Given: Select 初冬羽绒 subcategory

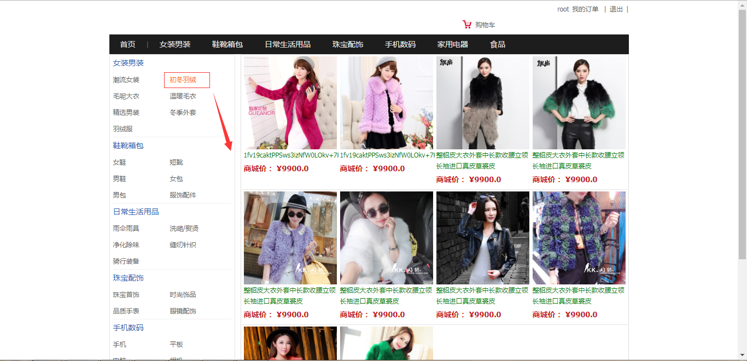Looking at the screenshot, I should 183,80.
